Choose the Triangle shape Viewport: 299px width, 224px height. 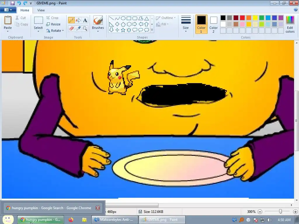(x=147, y=18)
